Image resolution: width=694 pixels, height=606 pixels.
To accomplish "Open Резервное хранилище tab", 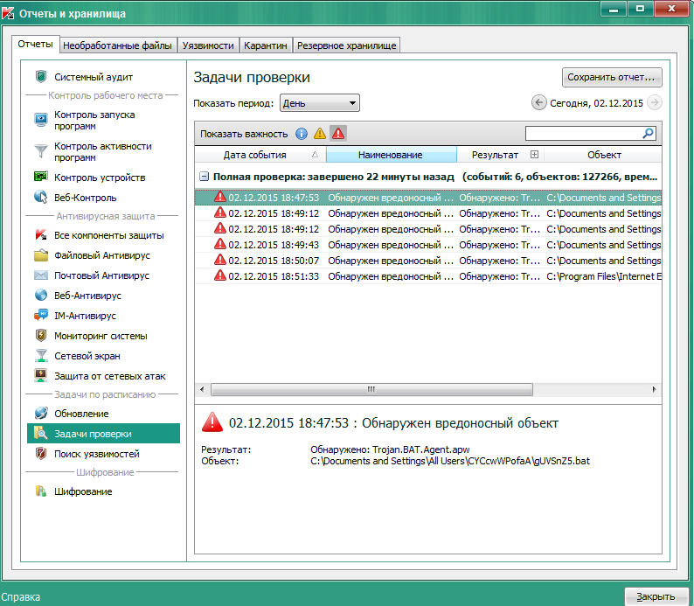I will (x=346, y=45).
